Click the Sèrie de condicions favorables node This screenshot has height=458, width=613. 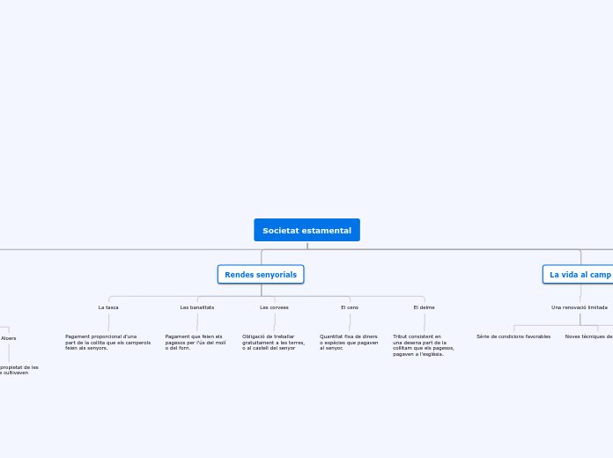(513, 336)
